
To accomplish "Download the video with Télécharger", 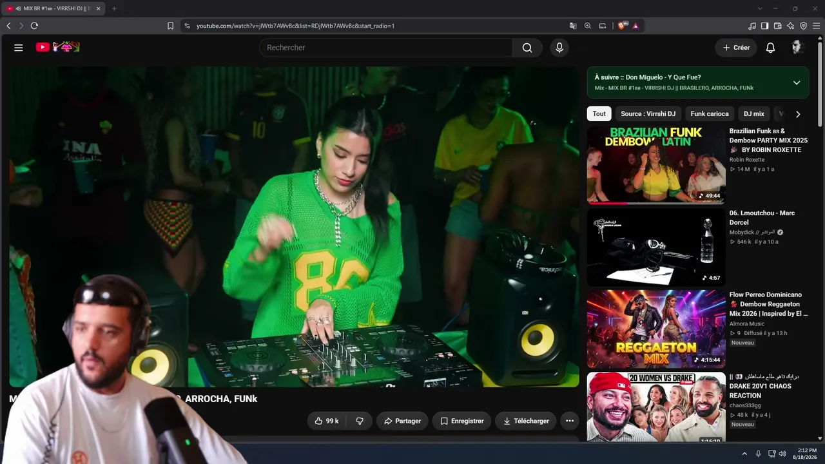I will (x=526, y=421).
